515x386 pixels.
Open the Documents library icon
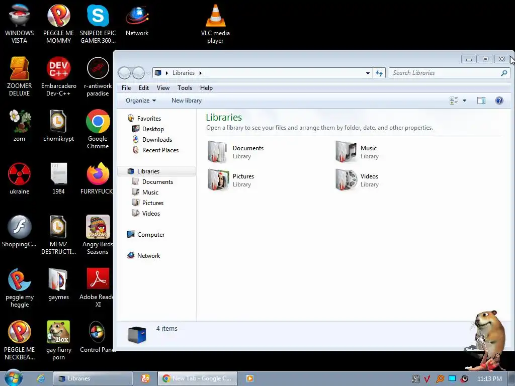(x=217, y=152)
